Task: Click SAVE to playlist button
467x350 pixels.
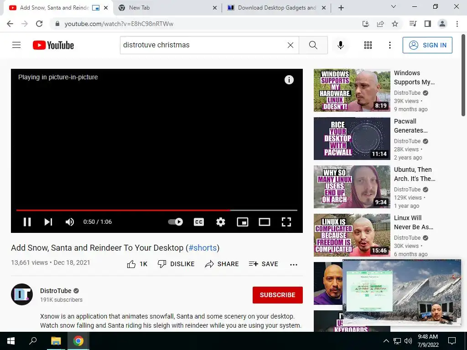Action: pos(263,264)
